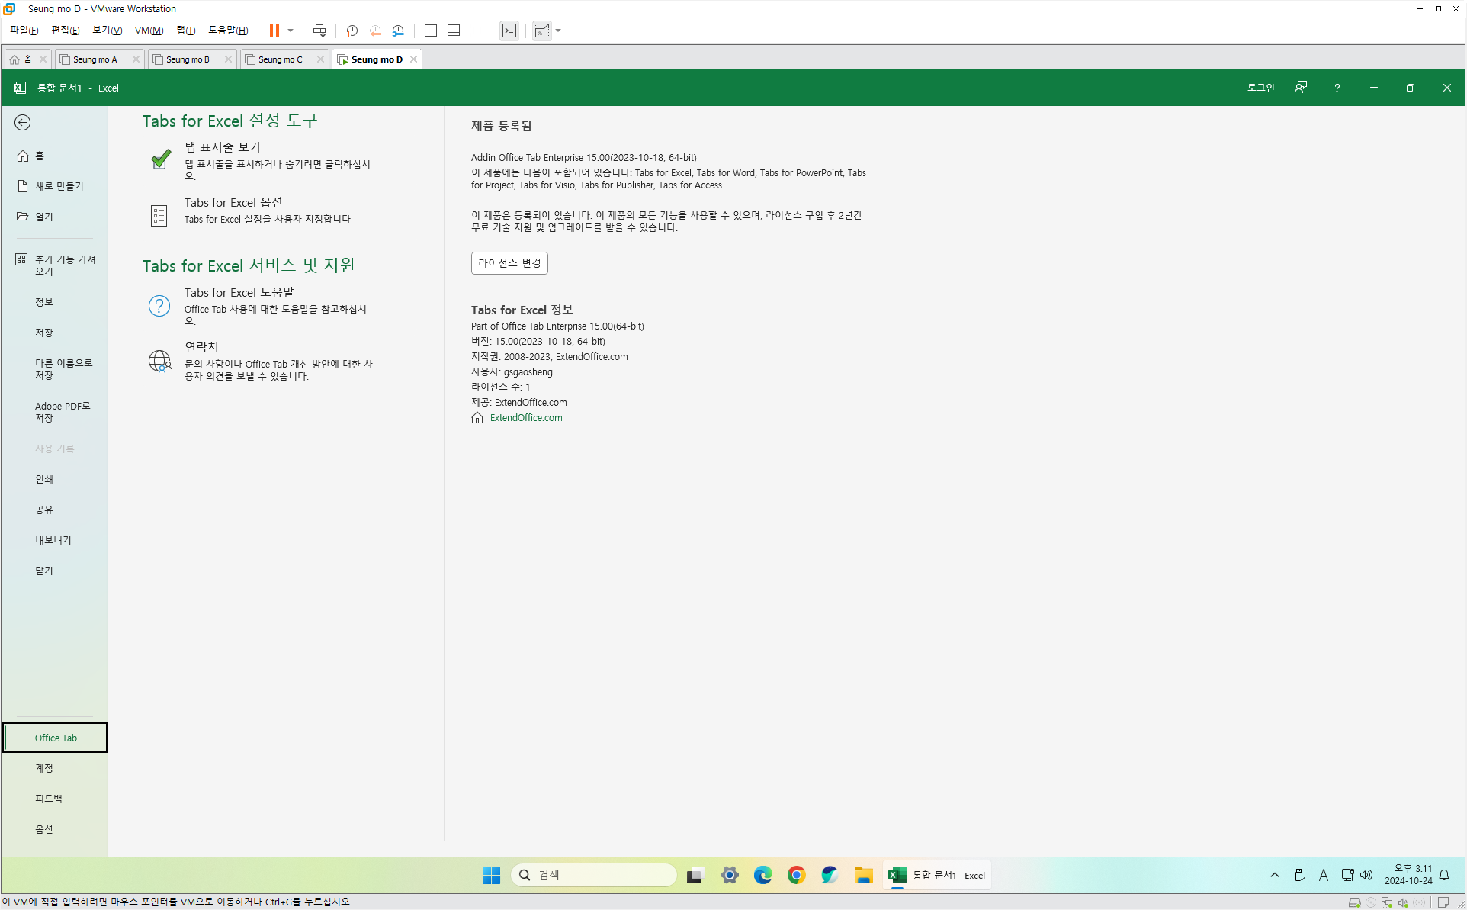This screenshot has width=1467, height=910.
Task: Open 피드백 in the sidebar
Action: pyautogui.click(x=54, y=799)
